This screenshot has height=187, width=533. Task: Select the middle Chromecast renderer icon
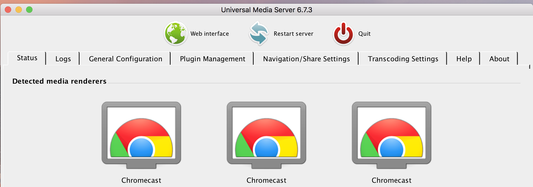266,135
